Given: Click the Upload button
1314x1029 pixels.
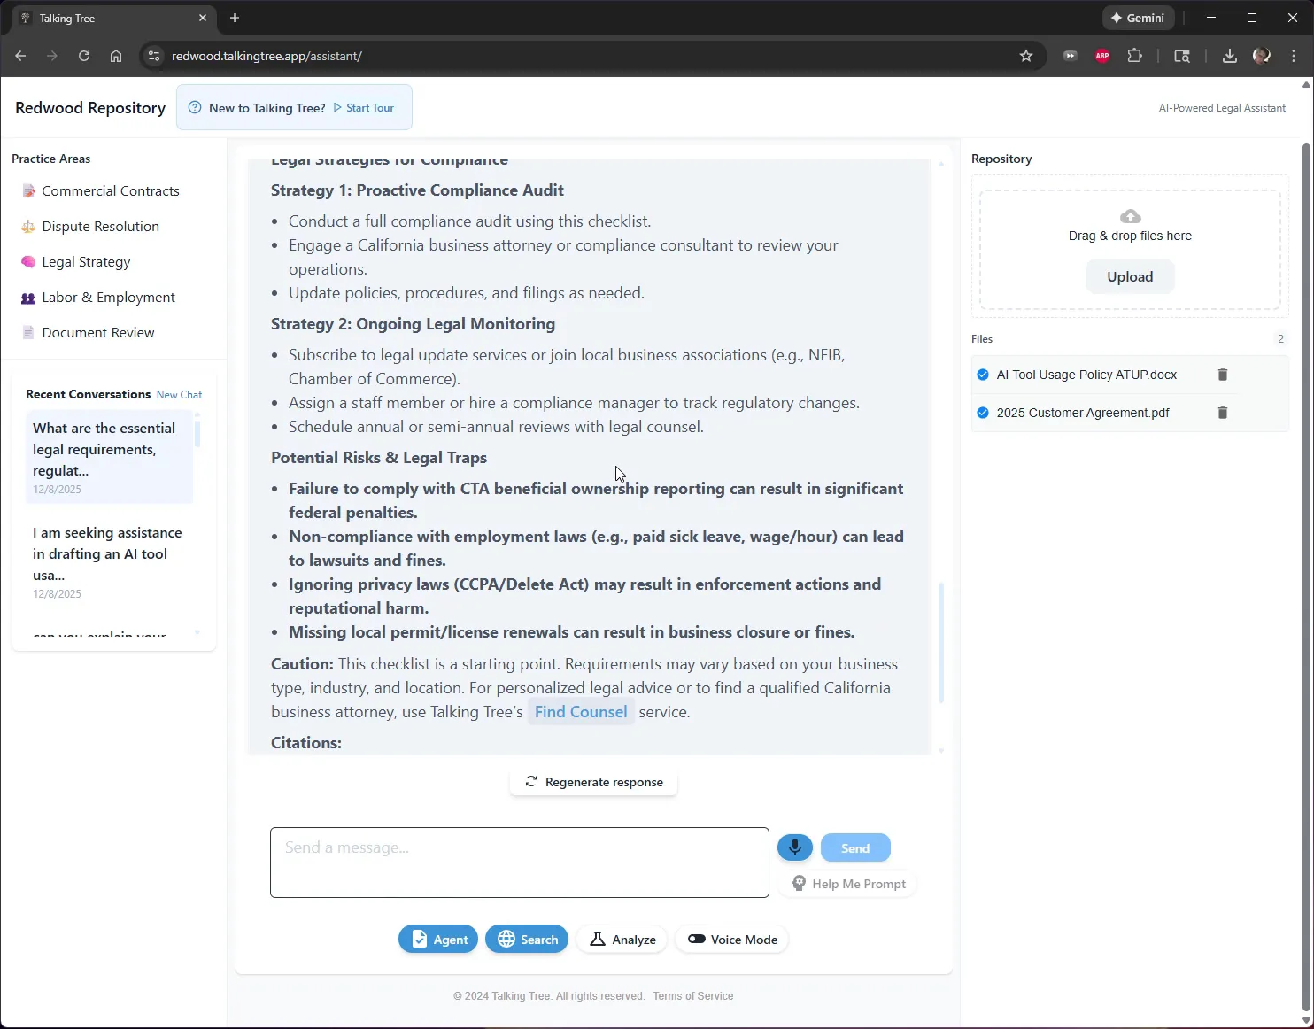Looking at the screenshot, I should coord(1130,276).
